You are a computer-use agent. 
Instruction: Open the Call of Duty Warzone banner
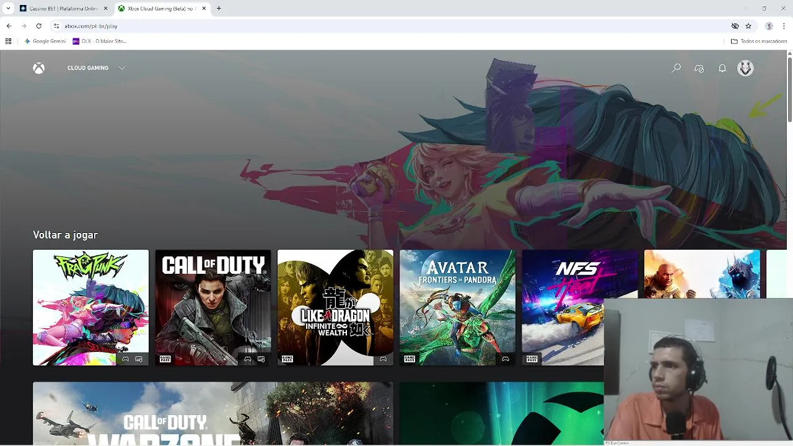click(212, 413)
